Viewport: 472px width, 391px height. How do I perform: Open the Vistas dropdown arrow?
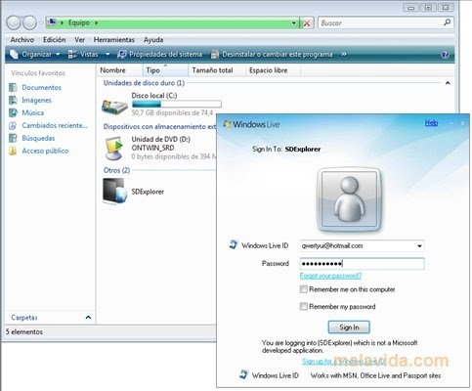pyautogui.click(x=107, y=55)
